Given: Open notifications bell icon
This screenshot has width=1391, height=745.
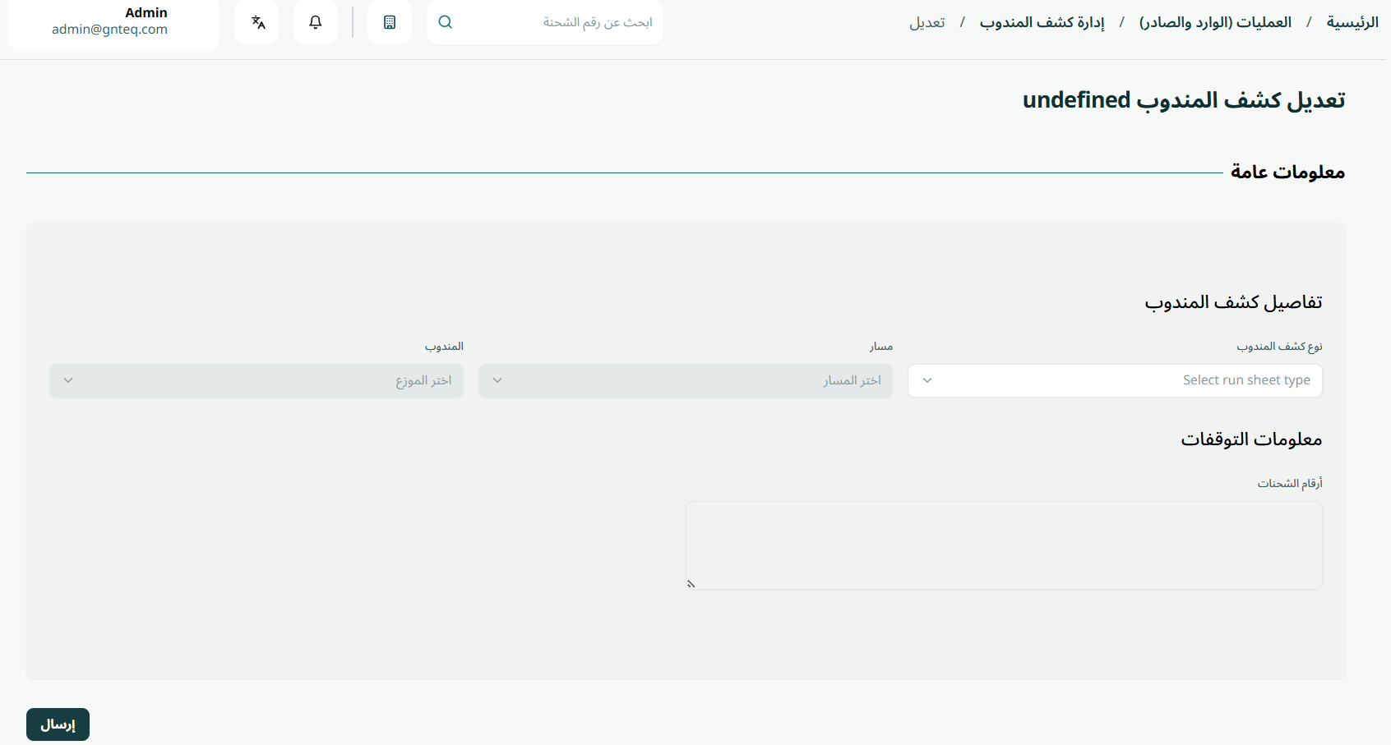Looking at the screenshot, I should [x=316, y=22].
